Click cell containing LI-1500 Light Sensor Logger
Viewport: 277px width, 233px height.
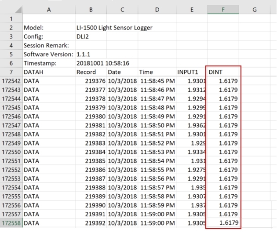114,28
